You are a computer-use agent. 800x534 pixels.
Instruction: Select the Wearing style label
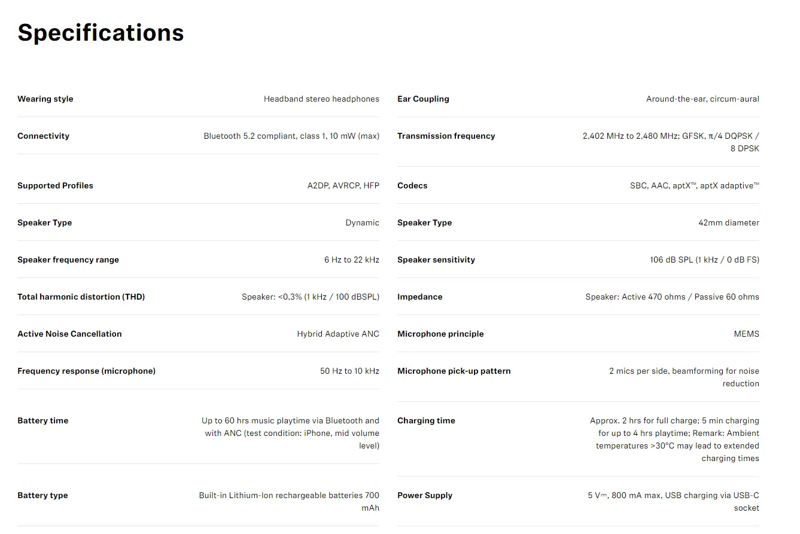pos(45,99)
